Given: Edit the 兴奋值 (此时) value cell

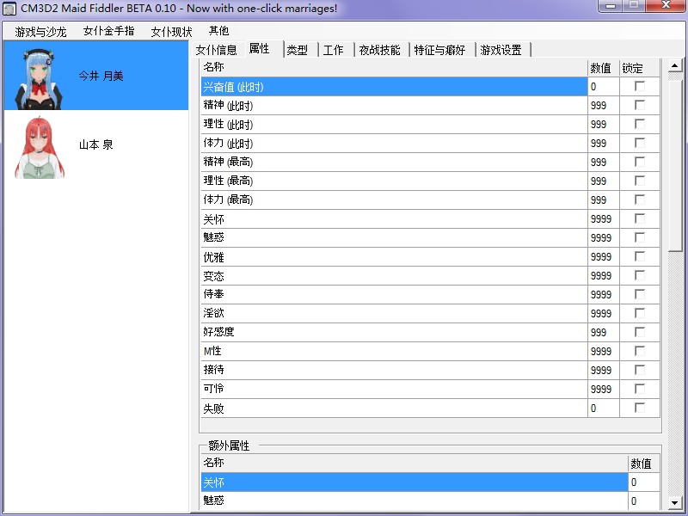Looking at the screenshot, I should [x=604, y=87].
